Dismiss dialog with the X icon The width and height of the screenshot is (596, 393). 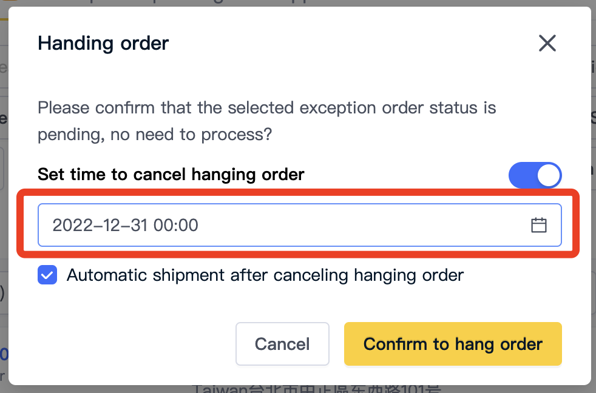tap(547, 43)
